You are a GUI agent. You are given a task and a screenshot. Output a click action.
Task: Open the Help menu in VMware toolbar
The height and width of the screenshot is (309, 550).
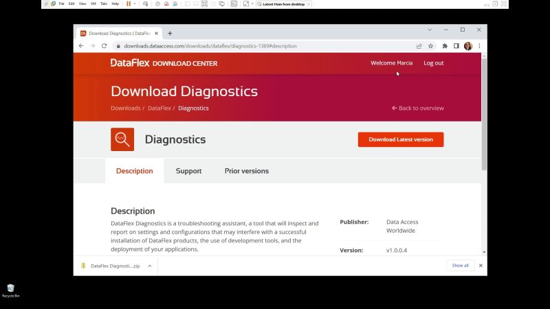(115, 4)
